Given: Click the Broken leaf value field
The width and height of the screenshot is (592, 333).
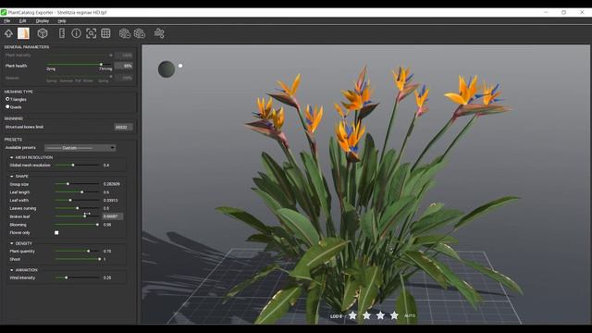Looking at the screenshot, I should (113, 216).
